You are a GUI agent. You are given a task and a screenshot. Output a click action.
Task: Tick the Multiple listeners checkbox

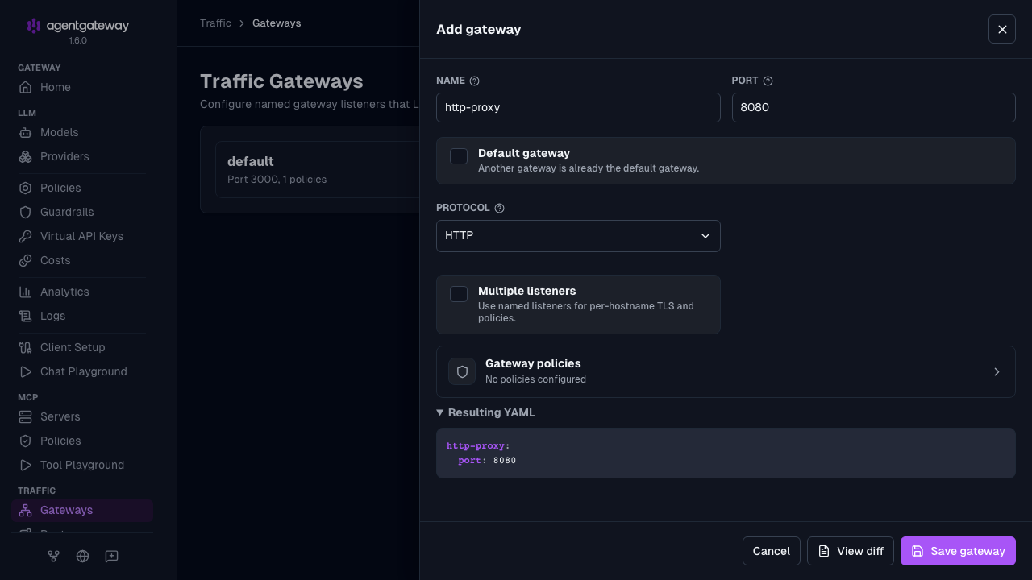459,294
